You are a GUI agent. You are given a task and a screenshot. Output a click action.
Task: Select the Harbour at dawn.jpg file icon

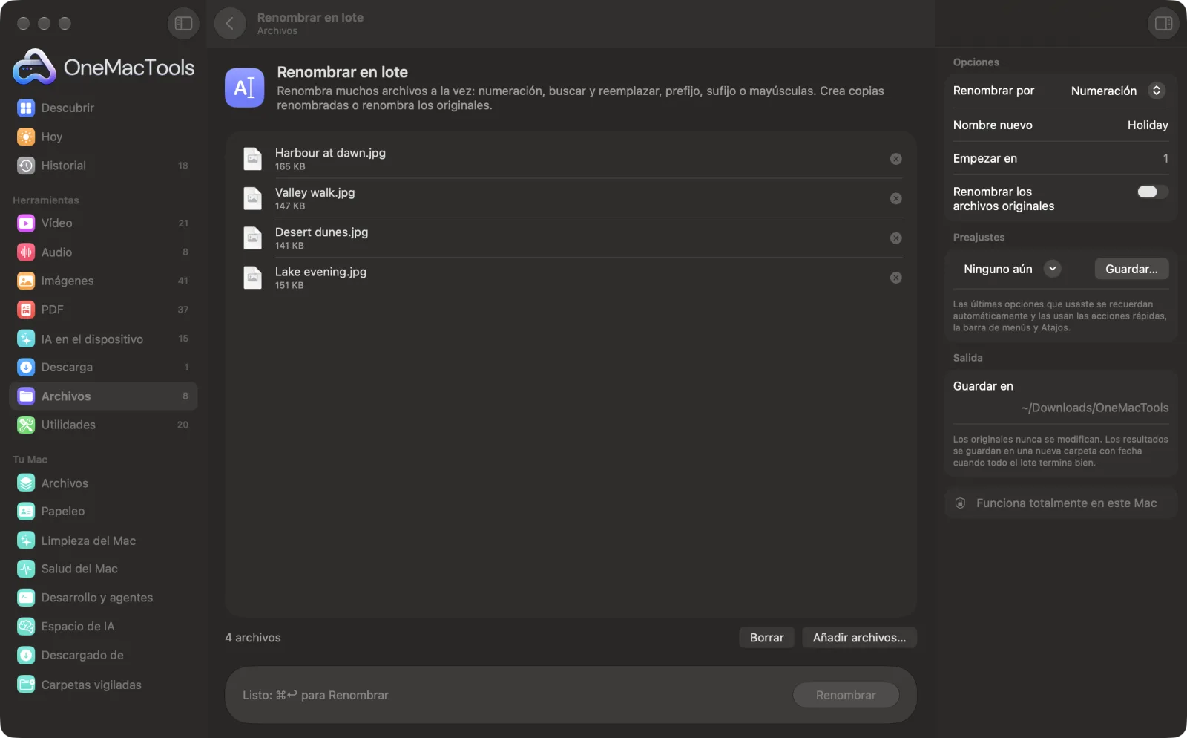(253, 160)
